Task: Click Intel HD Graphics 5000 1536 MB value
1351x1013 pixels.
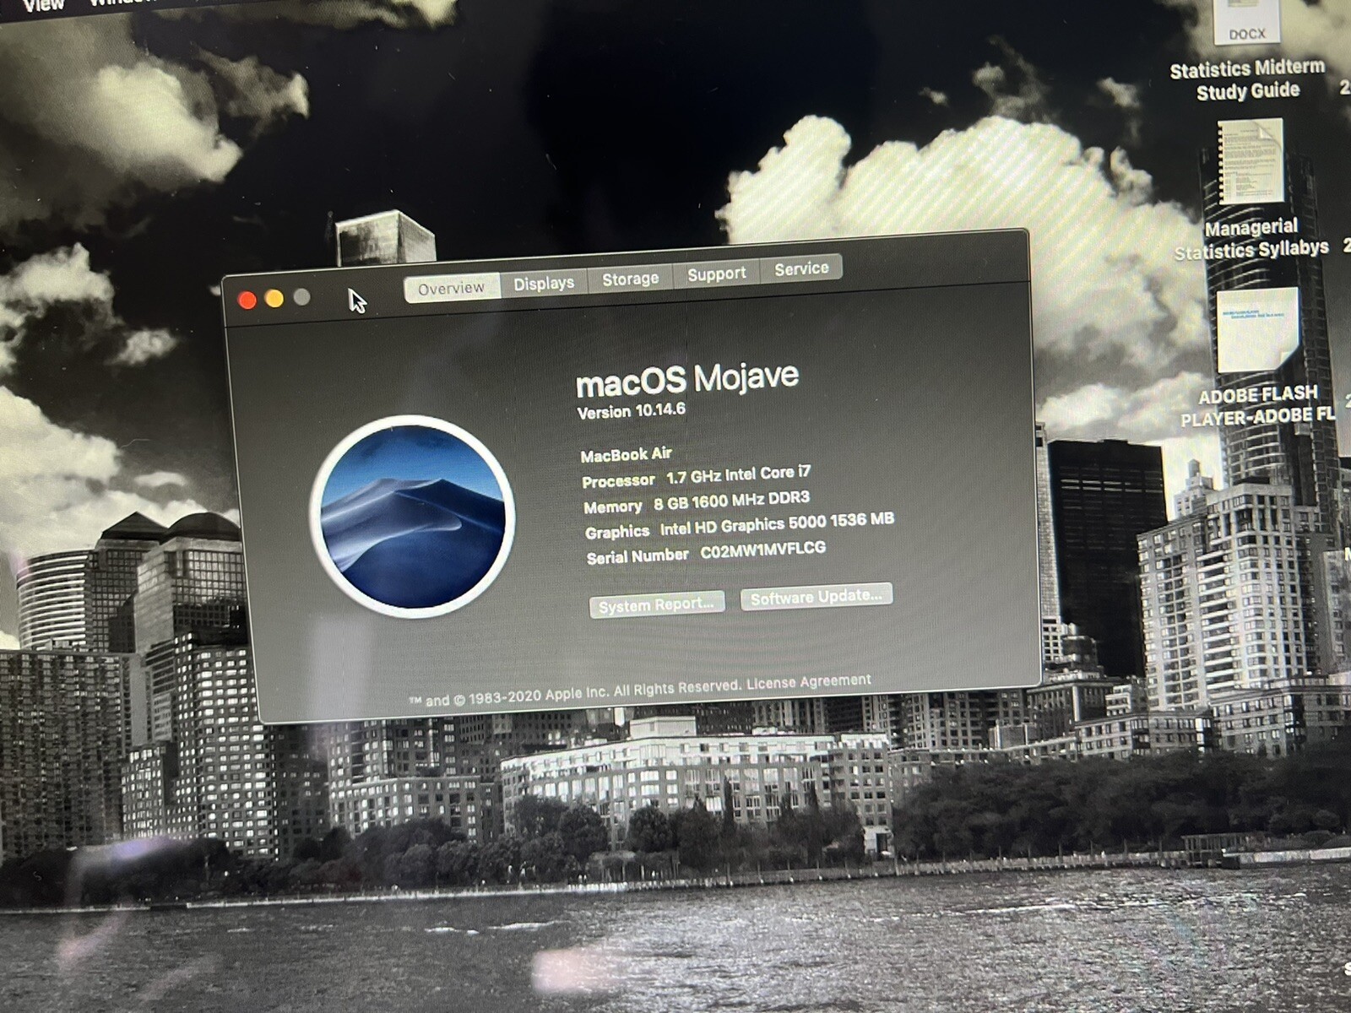Action: click(777, 524)
